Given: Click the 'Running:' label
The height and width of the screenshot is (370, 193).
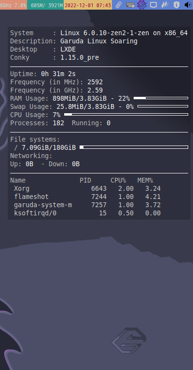Looking at the screenshot, I should [87, 123].
